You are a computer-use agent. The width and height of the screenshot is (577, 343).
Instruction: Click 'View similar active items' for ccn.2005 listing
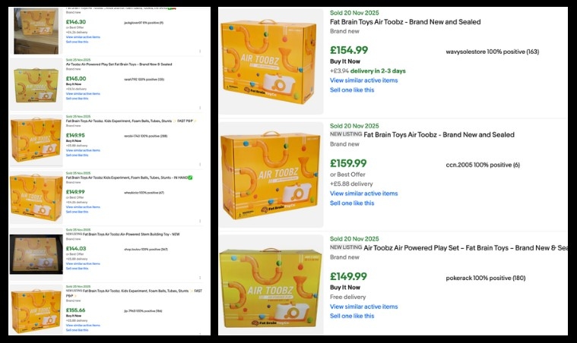tap(363, 194)
